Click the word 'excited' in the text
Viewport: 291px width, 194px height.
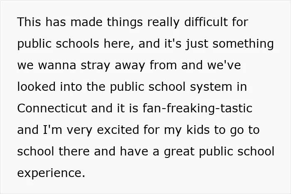coord(118,130)
